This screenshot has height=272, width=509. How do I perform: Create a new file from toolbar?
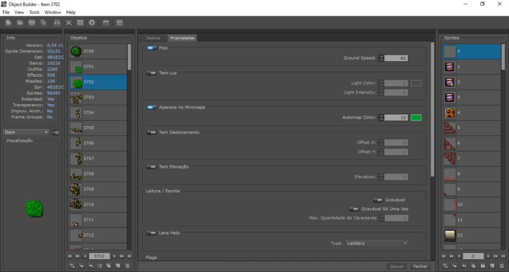point(8,23)
